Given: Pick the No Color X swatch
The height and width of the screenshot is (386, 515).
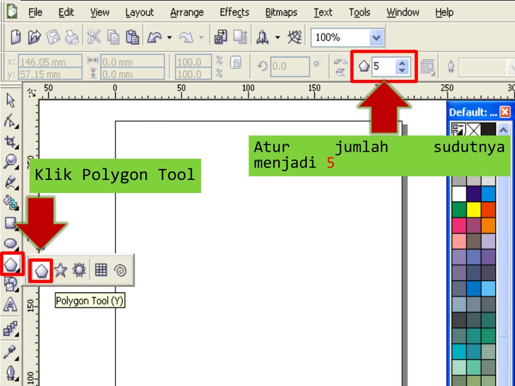Looking at the screenshot, I should tap(474, 129).
